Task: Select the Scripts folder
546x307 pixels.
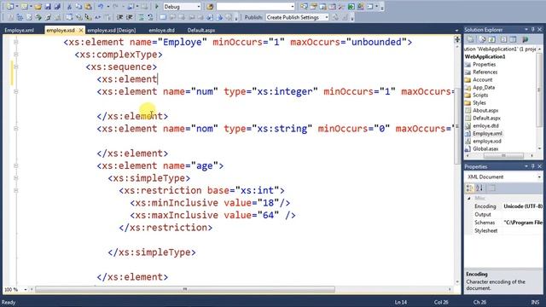Action: point(480,95)
